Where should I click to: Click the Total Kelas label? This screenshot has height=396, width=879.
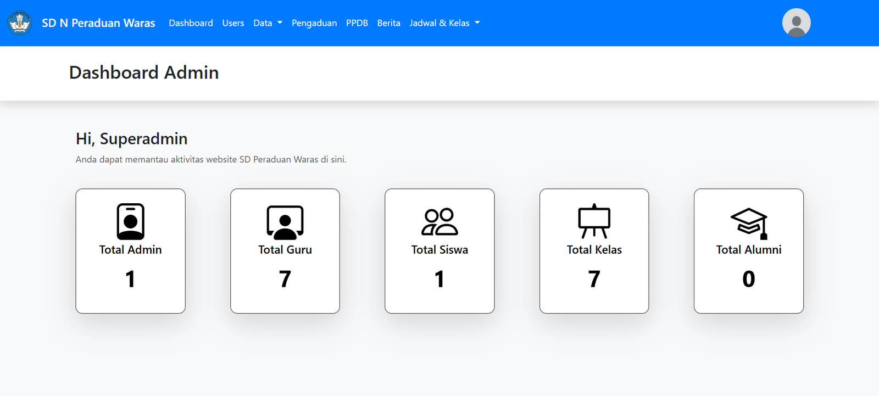(594, 250)
